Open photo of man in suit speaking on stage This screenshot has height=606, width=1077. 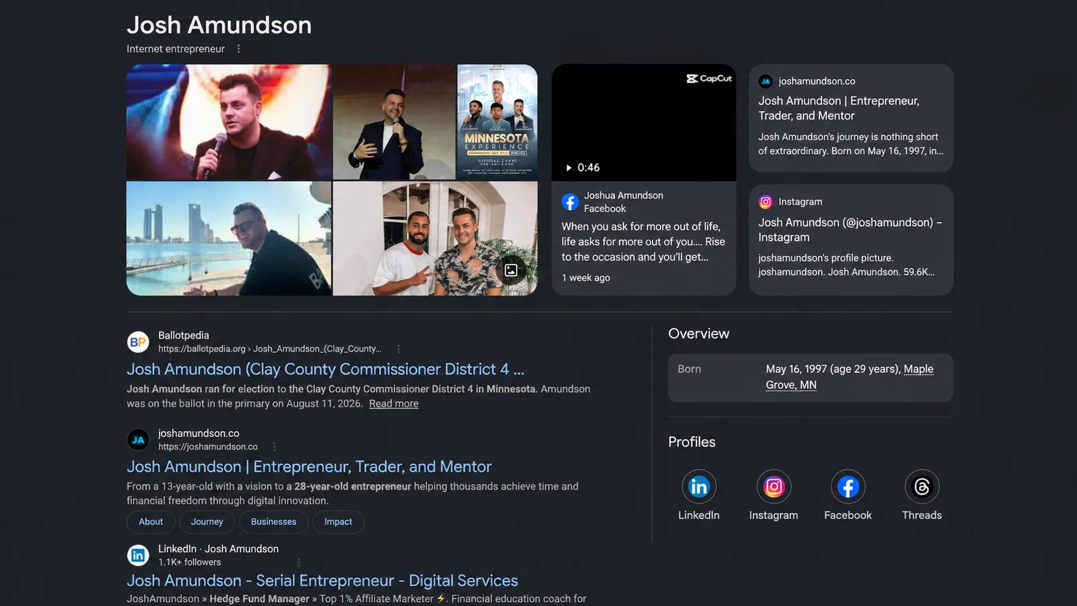tap(394, 122)
